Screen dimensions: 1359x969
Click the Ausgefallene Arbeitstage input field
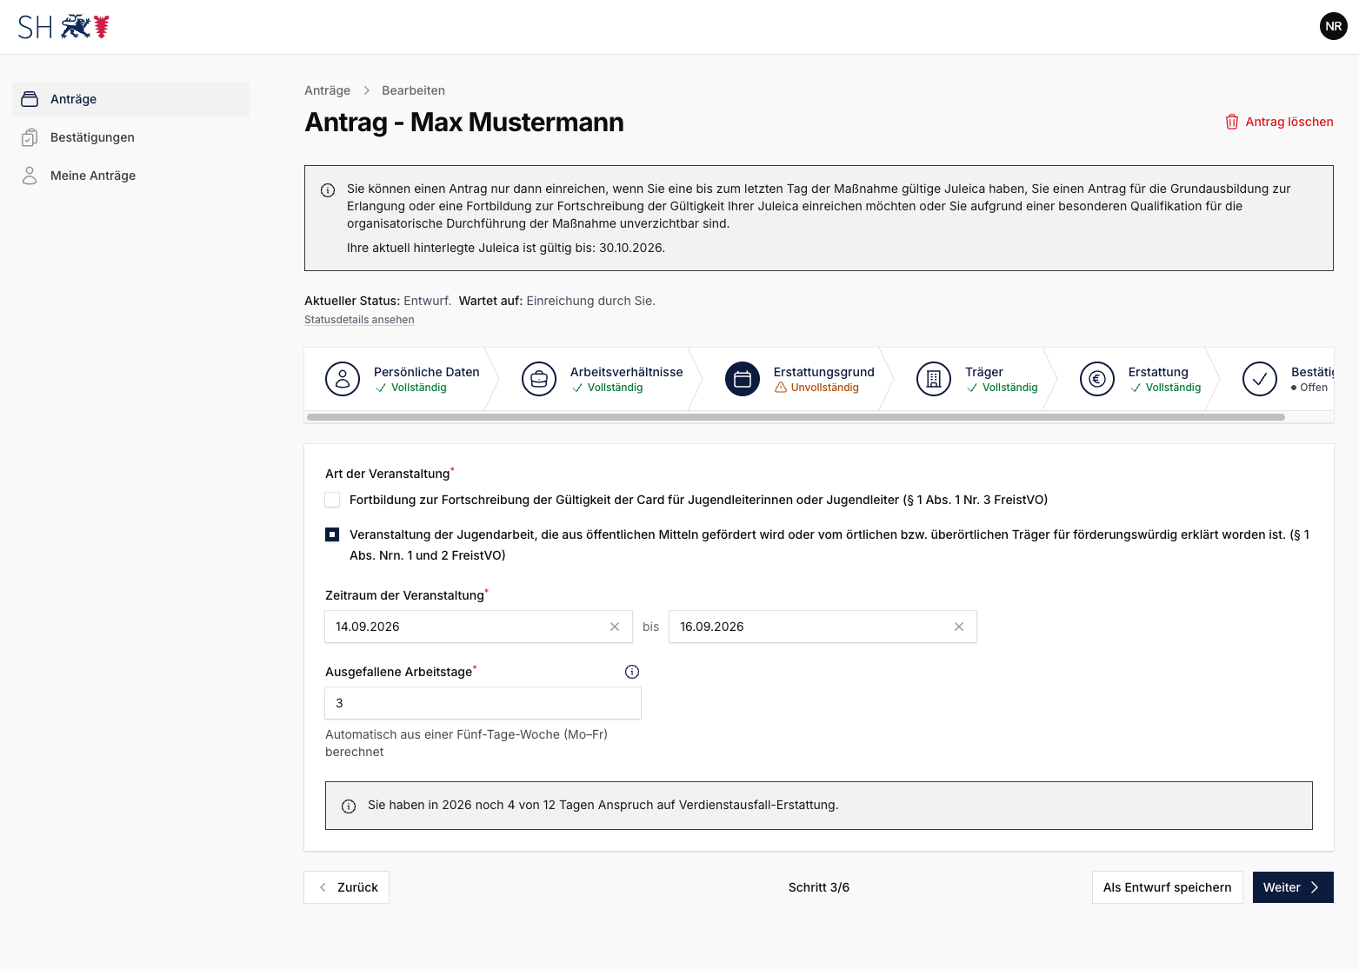pyautogui.click(x=483, y=703)
